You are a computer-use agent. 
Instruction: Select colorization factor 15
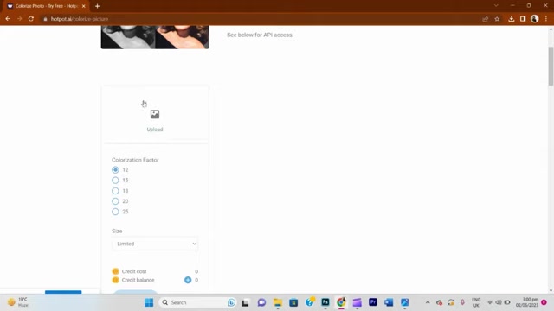click(115, 181)
